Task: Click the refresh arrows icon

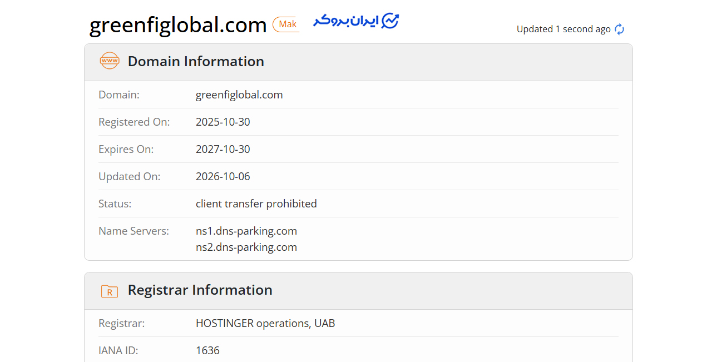Action: [x=620, y=29]
